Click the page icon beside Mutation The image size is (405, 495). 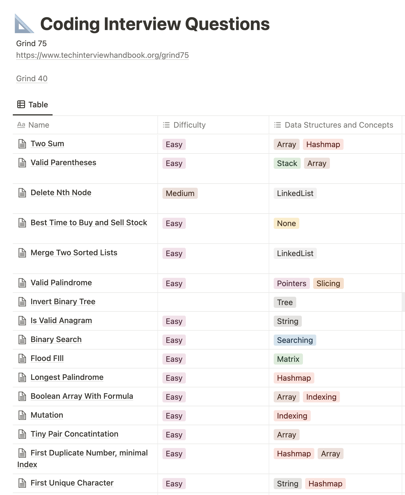point(22,415)
